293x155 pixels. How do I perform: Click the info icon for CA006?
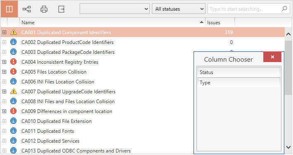[14, 81]
